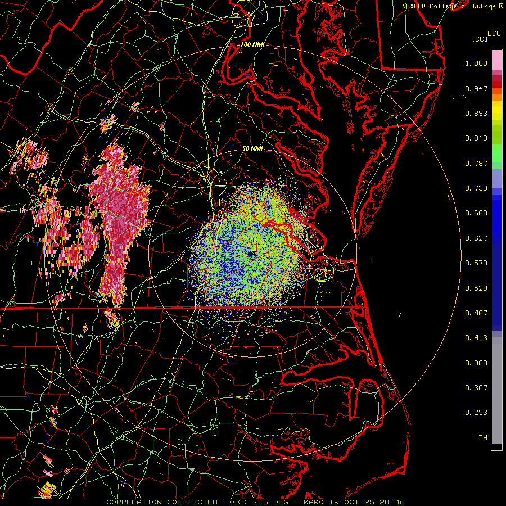This screenshot has width=506, height=506.
Task: Click the 0.573 color scale value
Action: [476, 263]
